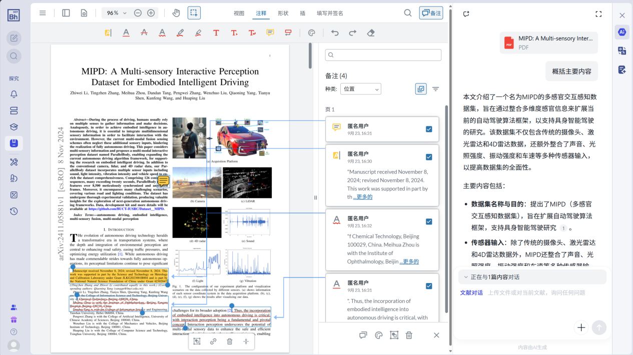Toggle the select-all notes checkbox icon
The height and width of the screenshot is (355, 633).
pos(421,89)
